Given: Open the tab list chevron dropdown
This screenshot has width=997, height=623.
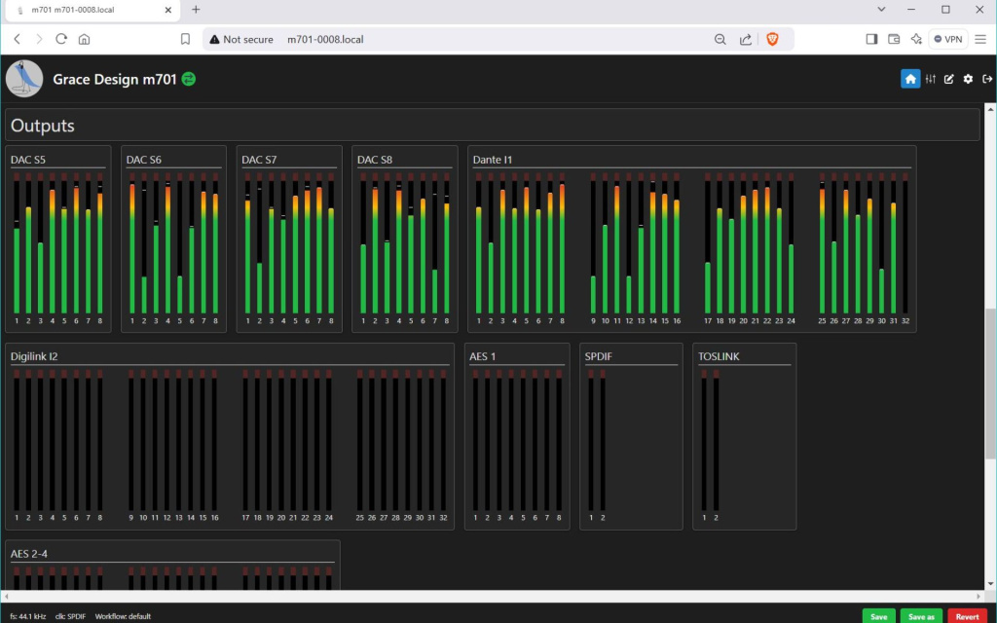Looking at the screenshot, I should [881, 10].
